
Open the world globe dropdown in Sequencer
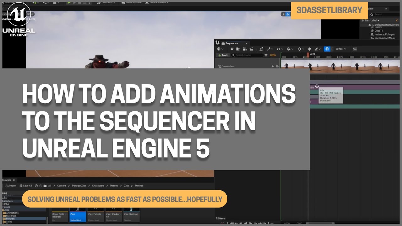point(220,49)
